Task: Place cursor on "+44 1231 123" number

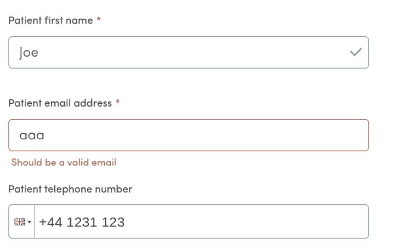Action: coord(82,222)
